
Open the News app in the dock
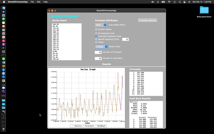(3, 37)
